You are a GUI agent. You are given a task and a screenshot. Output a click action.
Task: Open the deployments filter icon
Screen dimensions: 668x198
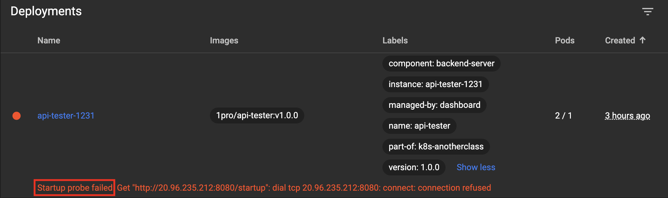647,12
